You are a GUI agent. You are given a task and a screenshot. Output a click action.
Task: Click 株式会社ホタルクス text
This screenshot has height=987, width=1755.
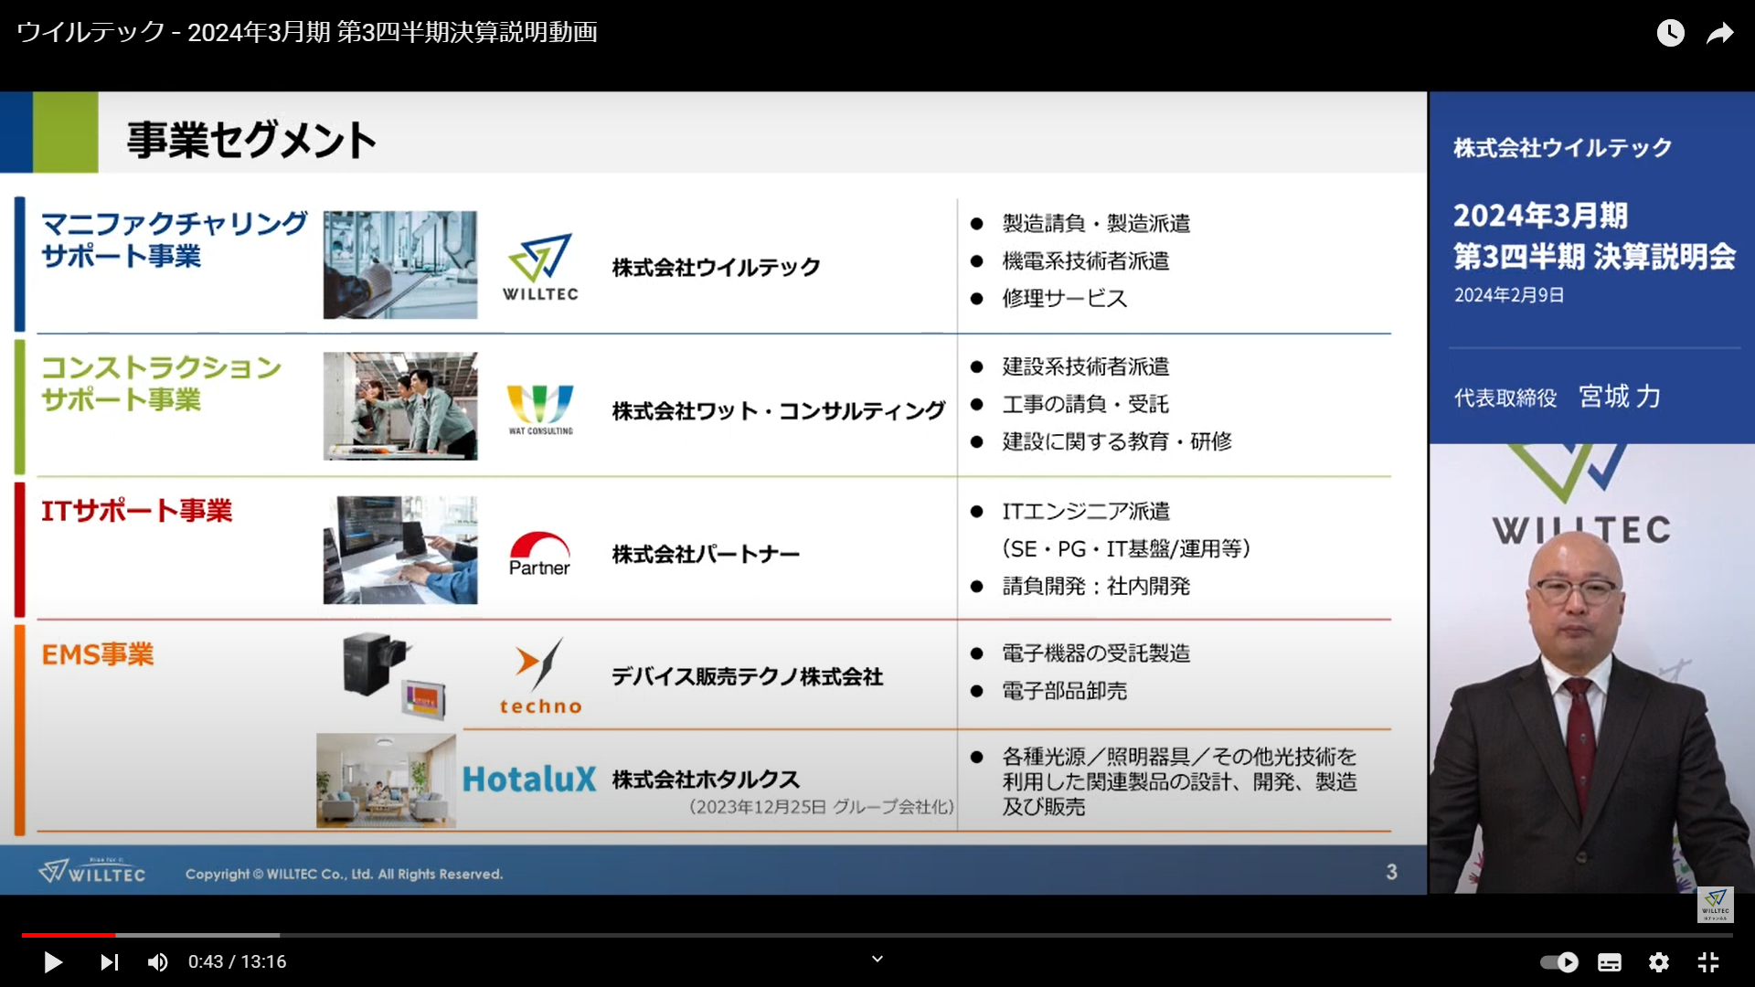pyautogui.click(x=706, y=780)
